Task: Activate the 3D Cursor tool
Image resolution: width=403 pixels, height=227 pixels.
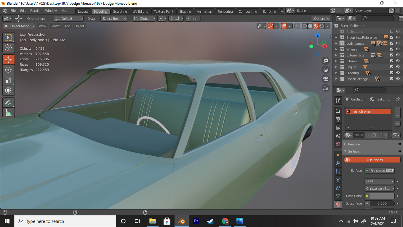Action: [x=9, y=48]
